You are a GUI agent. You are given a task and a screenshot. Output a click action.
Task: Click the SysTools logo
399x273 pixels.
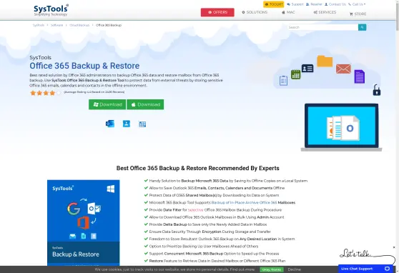[x=51, y=10]
